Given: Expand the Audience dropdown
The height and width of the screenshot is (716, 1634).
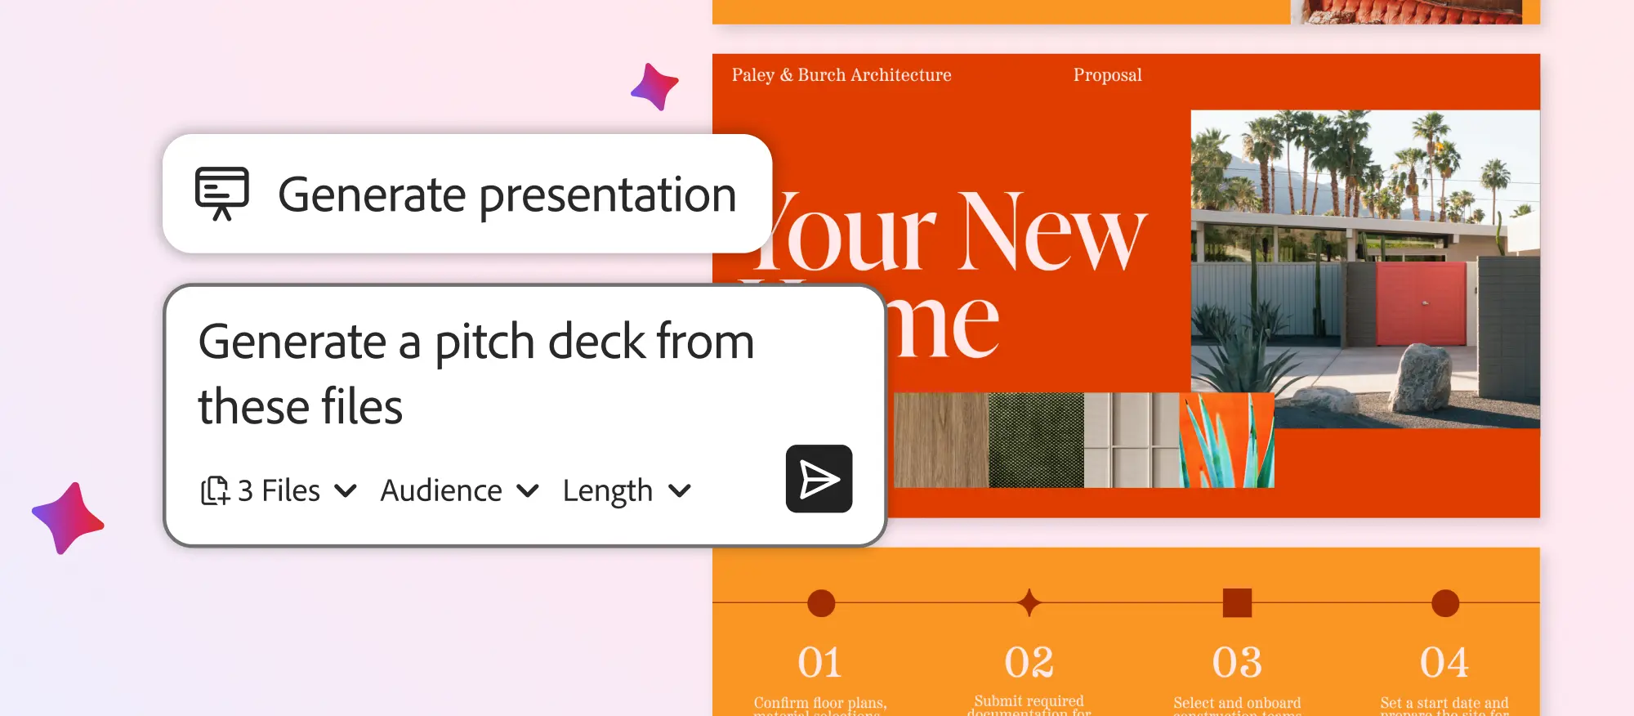Looking at the screenshot, I should click(459, 490).
